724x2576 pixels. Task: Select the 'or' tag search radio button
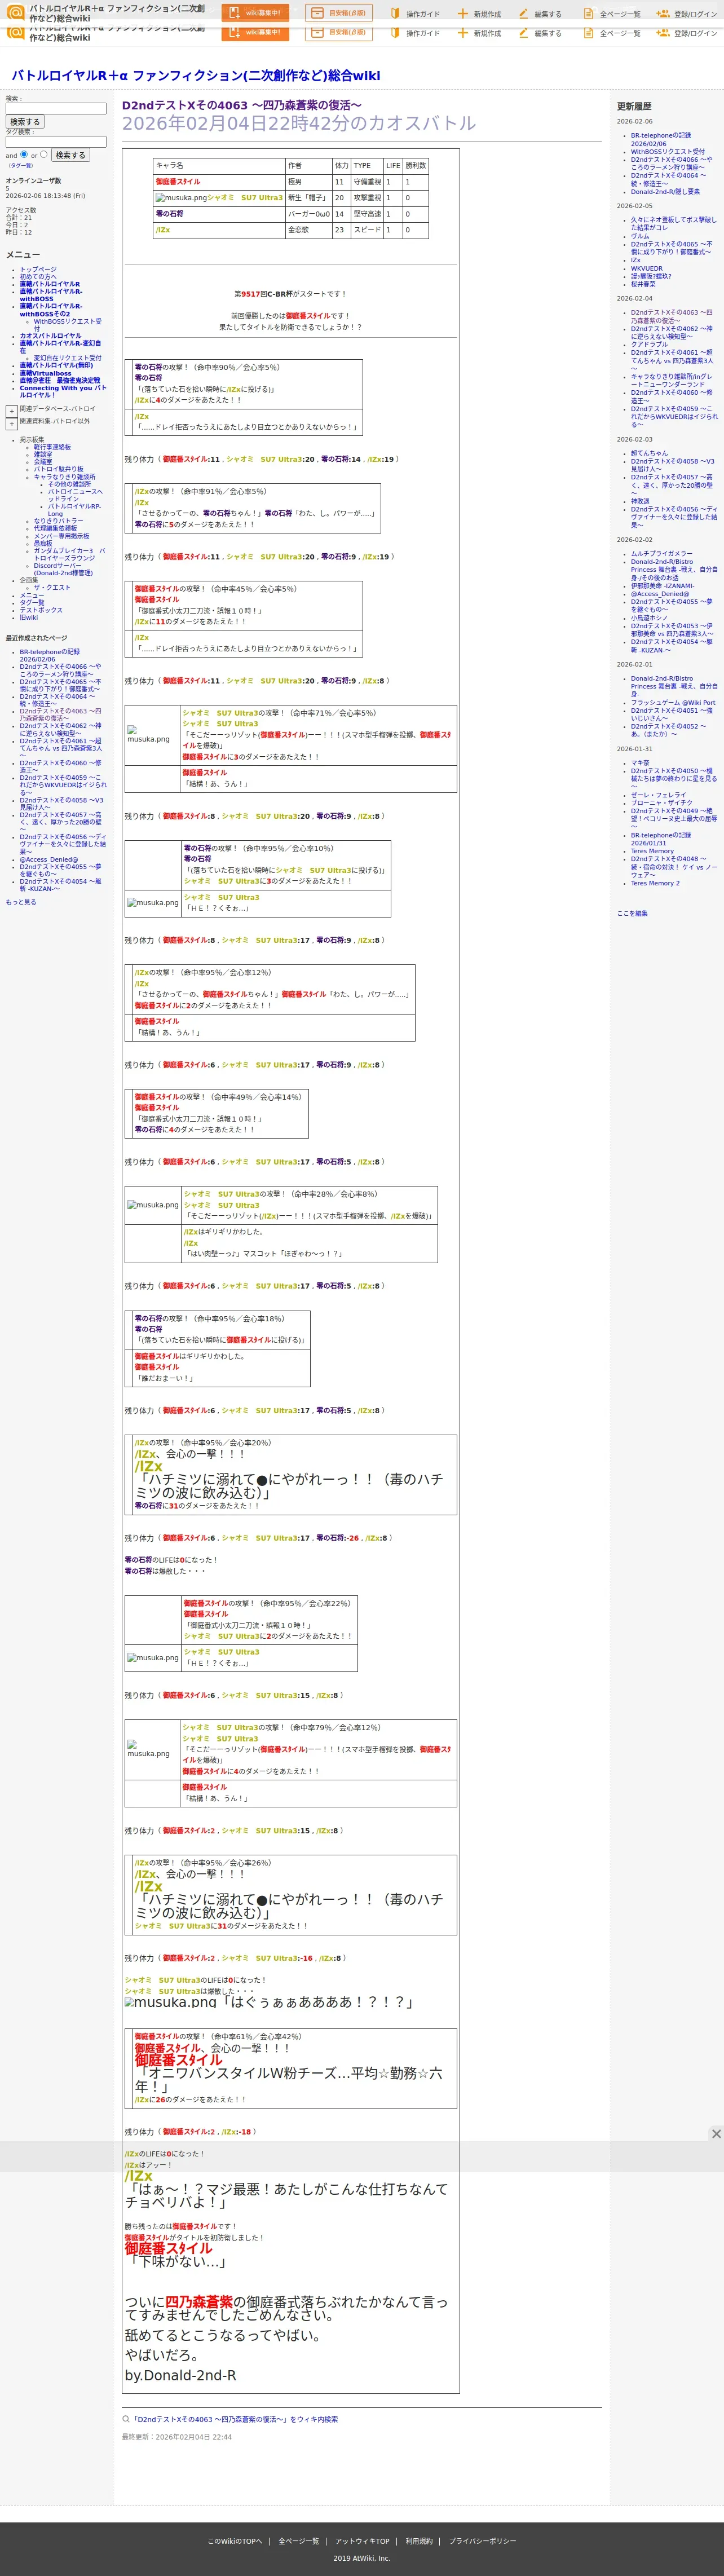[x=43, y=154]
